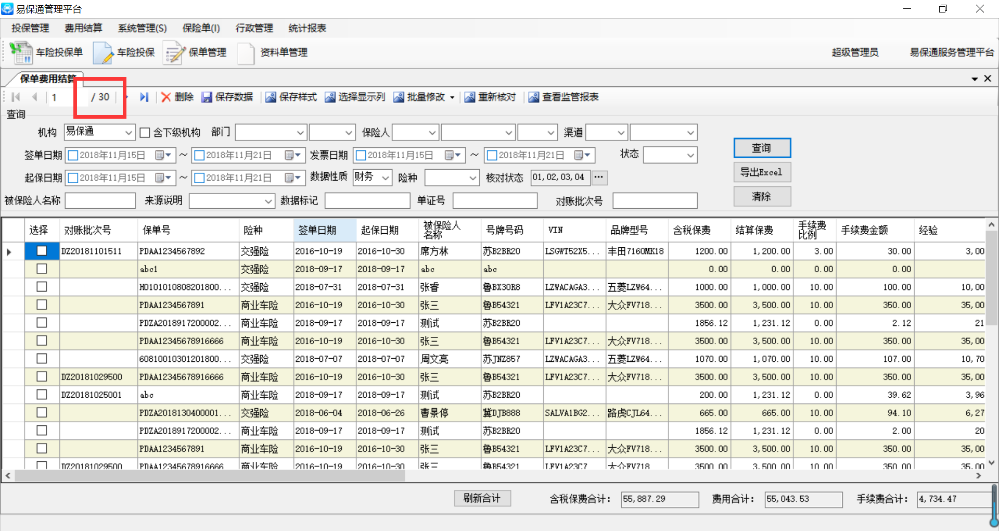The image size is (999, 531).
Task: Click the 车险投保 pencil document icon
Action: [103, 53]
